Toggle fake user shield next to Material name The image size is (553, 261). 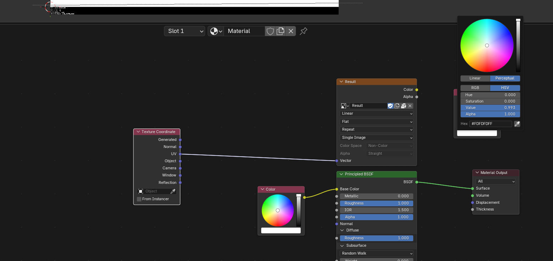270,31
